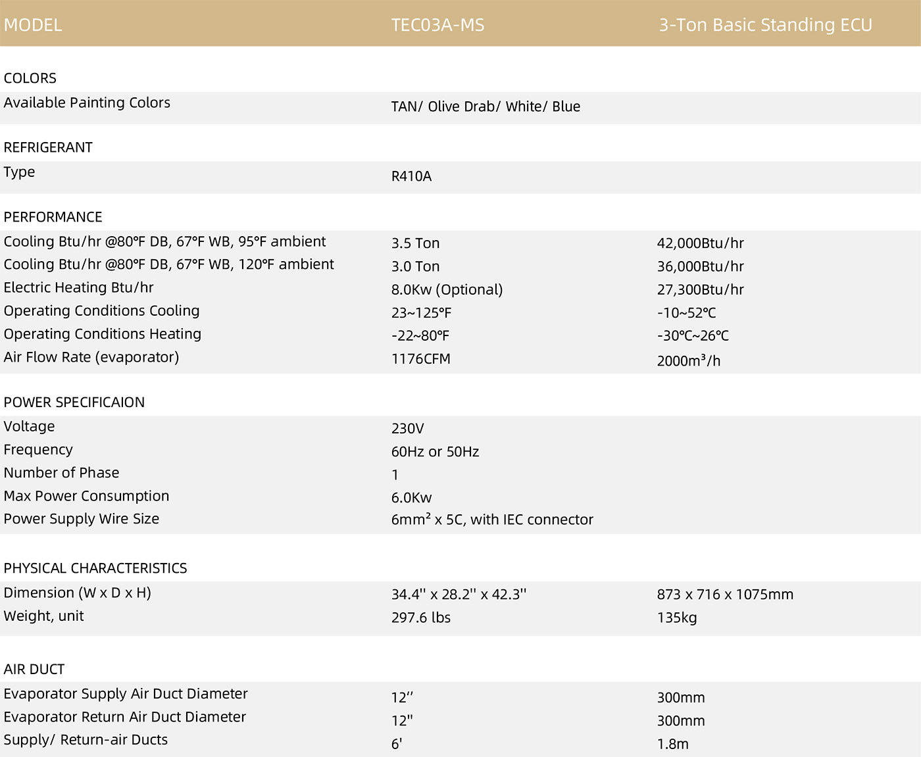The width and height of the screenshot is (921, 757).
Task: Click the '42,000Btu/hr' value
Action: pos(700,243)
